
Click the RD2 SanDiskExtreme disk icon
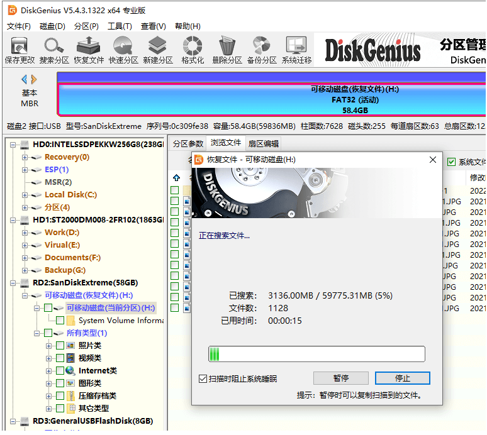tap(25, 283)
